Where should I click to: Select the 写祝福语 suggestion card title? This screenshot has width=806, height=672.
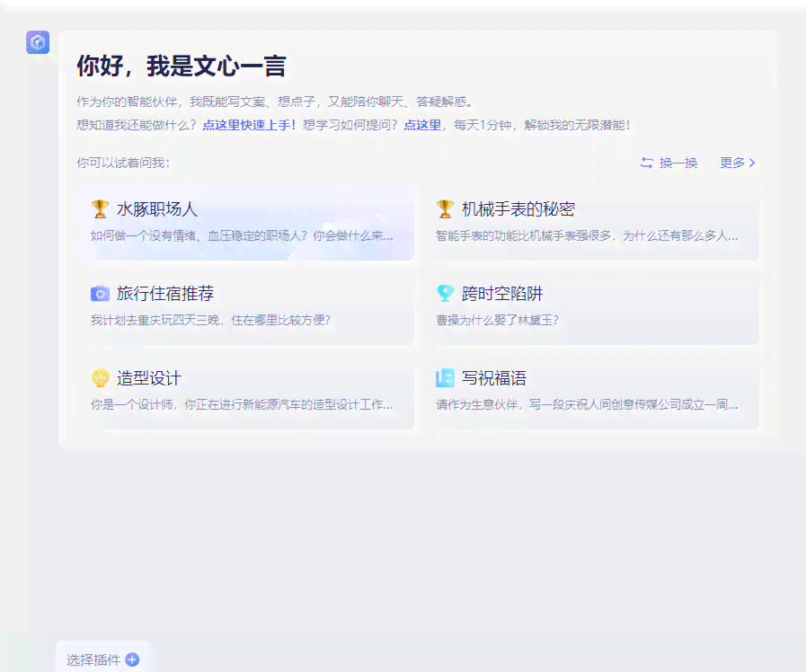point(494,378)
